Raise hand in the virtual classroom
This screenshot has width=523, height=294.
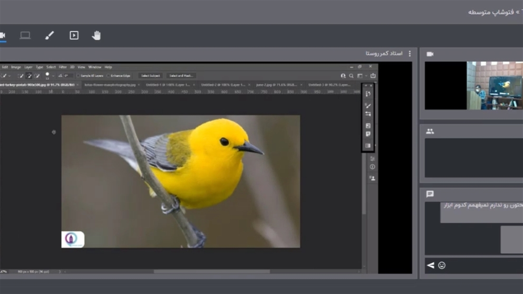96,36
